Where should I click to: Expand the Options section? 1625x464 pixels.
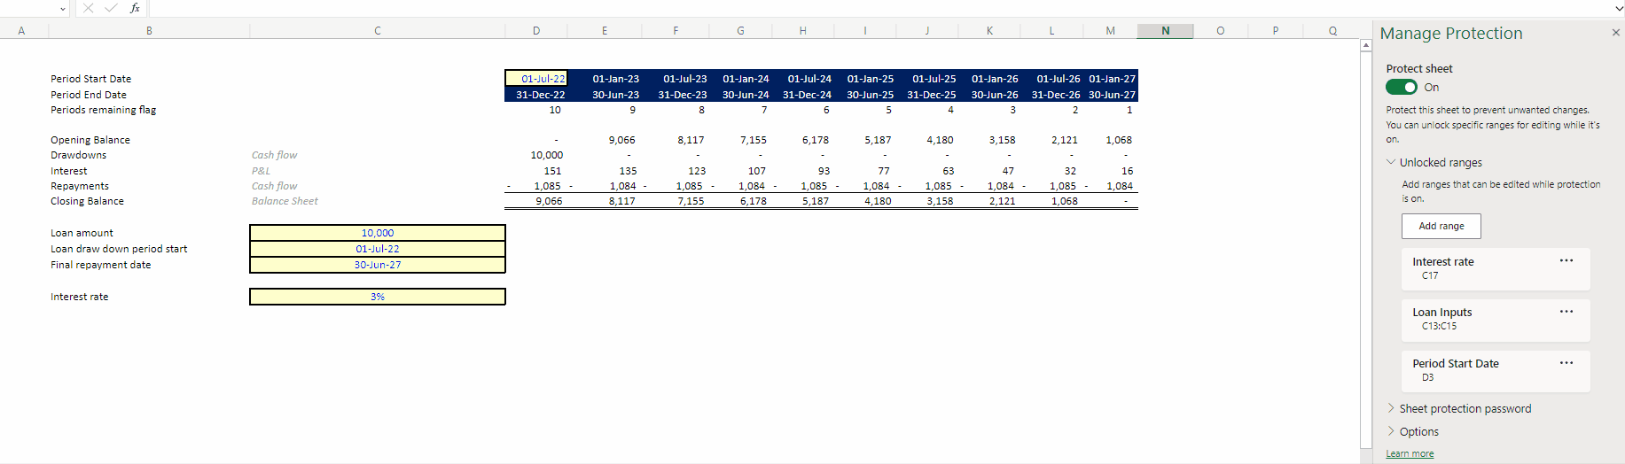click(1391, 431)
